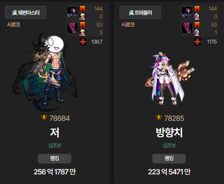
Task: Open ranking for character 방향치
Action: tap(169, 158)
